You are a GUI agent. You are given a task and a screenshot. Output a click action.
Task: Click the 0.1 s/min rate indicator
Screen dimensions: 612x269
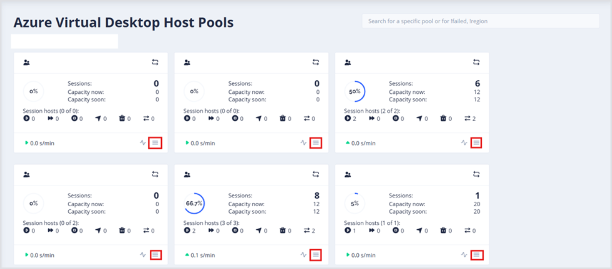(200, 255)
